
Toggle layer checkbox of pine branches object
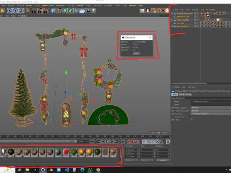click(195, 26)
